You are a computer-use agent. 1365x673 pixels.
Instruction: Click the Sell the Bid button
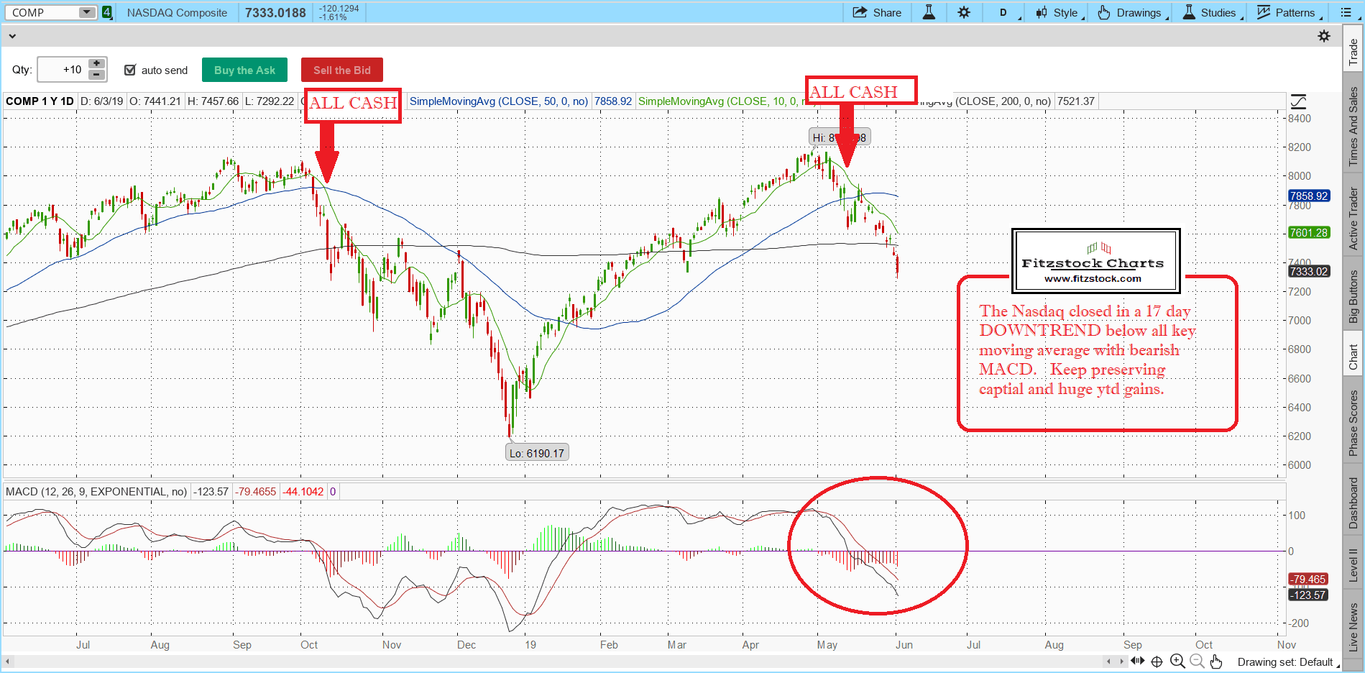341,70
